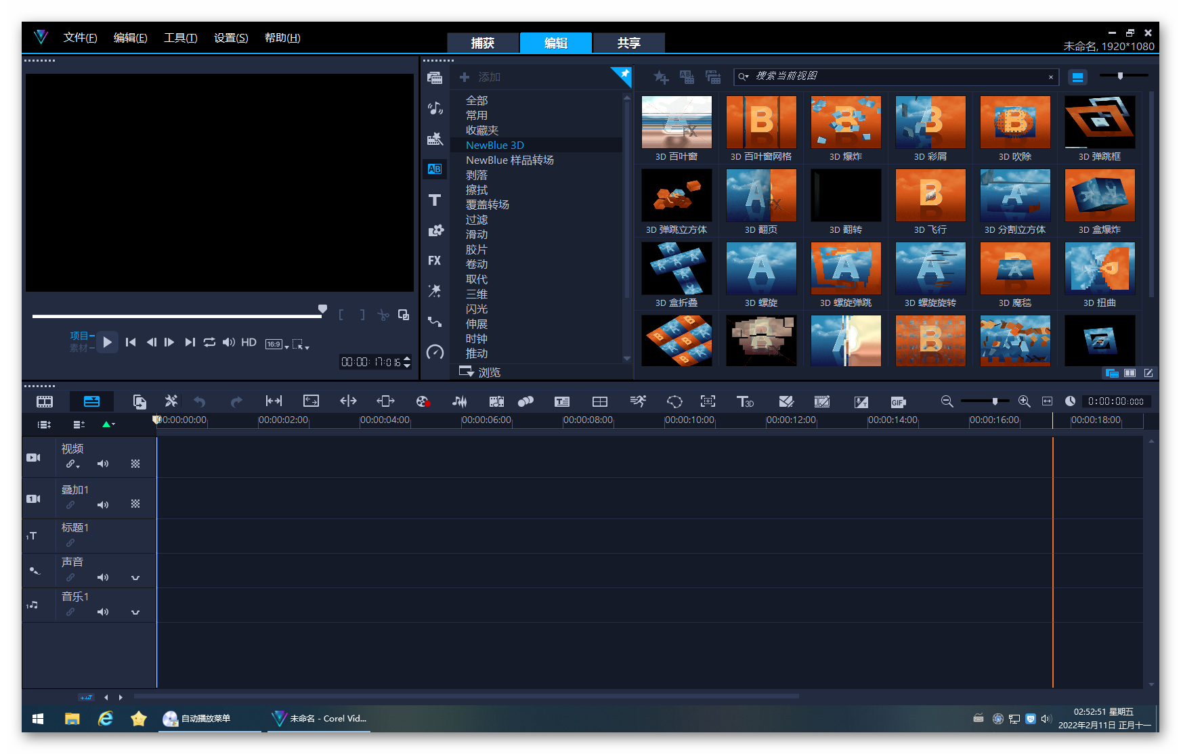Screen dimensions: 1181x754
Task: Switch to Storyboard view
Action: (45, 401)
